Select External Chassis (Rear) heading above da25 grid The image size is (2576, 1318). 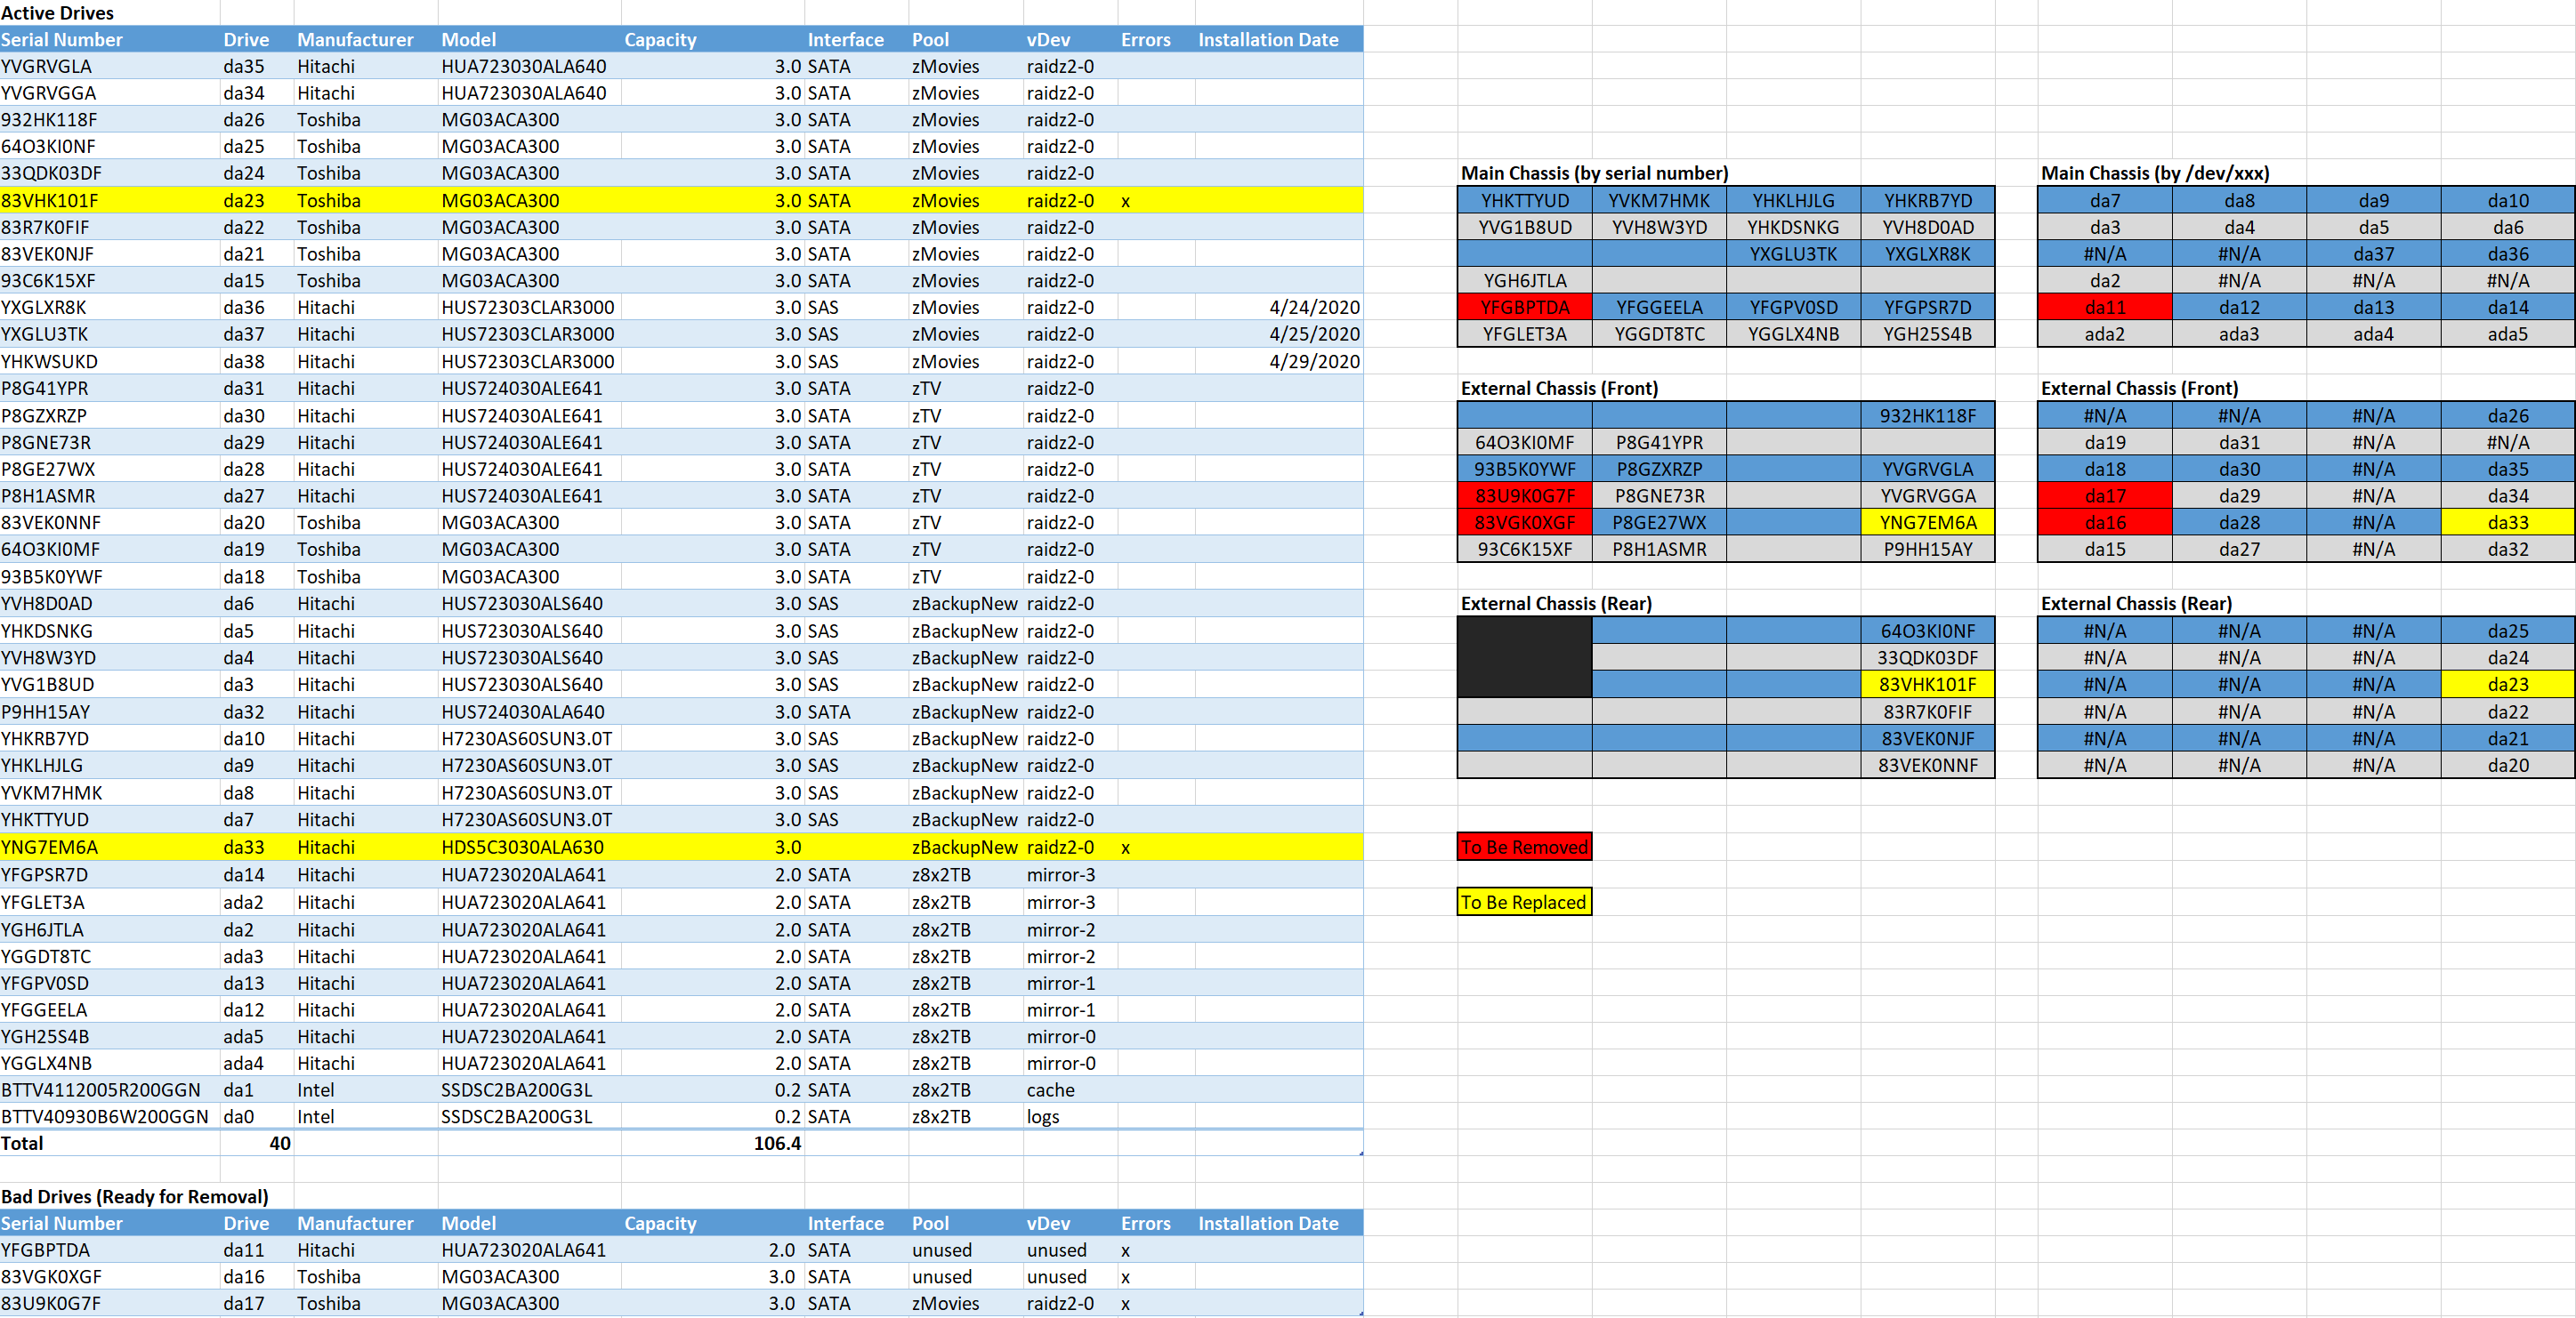[x=2136, y=604]
